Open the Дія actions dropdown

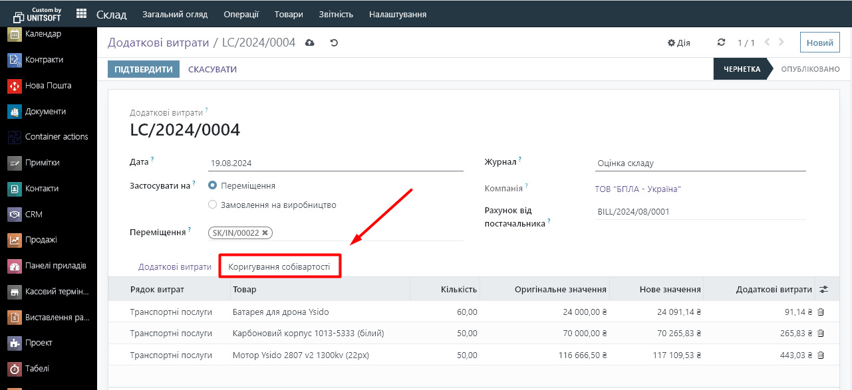[x=678, y=43]
